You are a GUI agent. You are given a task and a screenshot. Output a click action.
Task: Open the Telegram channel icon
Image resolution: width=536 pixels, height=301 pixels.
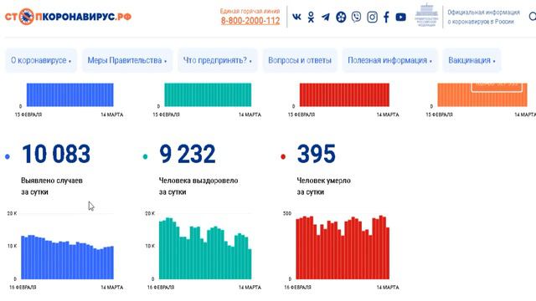click(x=326, y=17)
